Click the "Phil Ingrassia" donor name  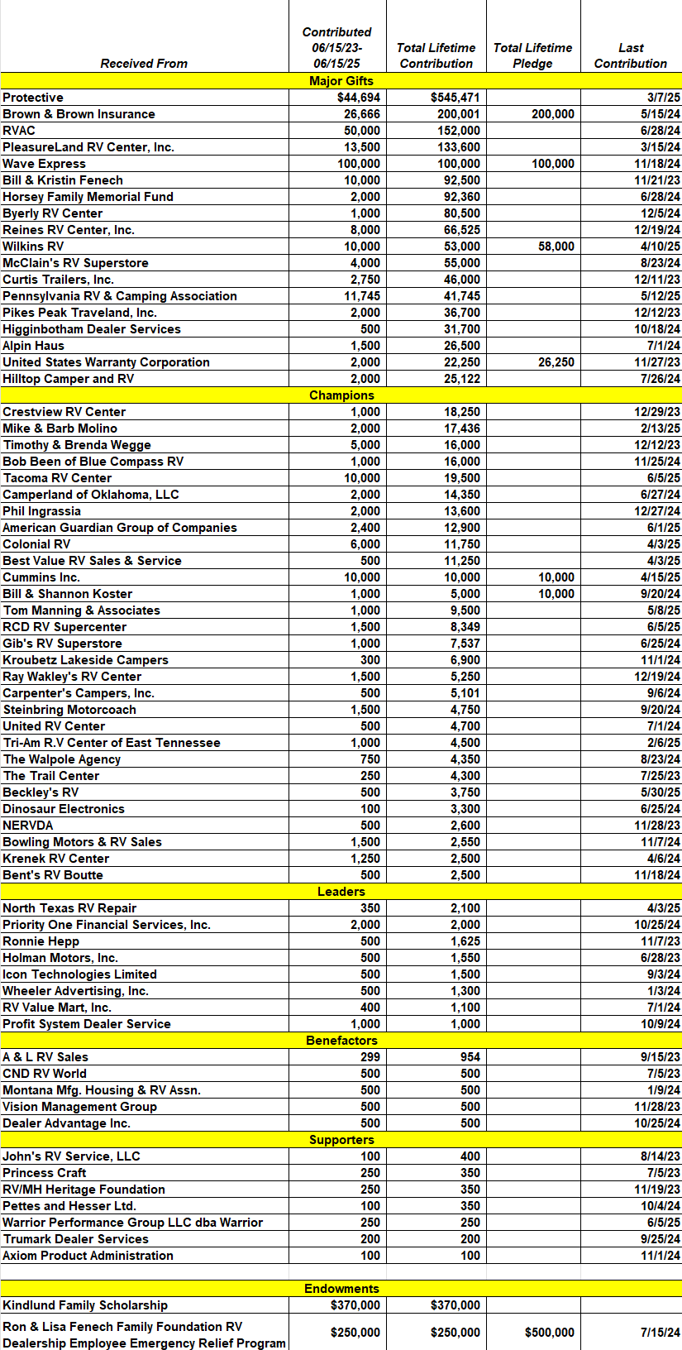point(42,511)
